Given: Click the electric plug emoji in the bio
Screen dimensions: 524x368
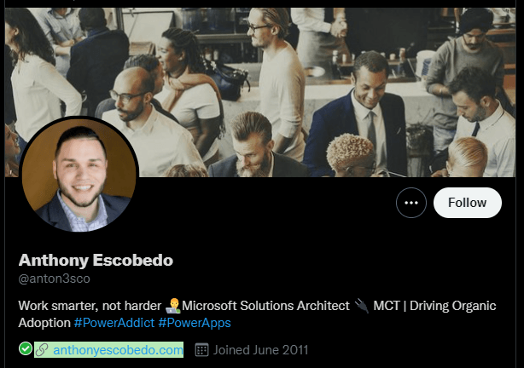Looking at the screenshot, I should [361, 306].
